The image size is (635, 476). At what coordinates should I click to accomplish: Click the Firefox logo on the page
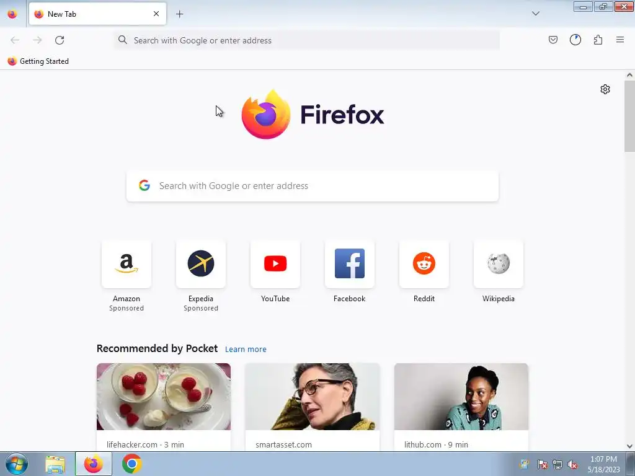313,115
